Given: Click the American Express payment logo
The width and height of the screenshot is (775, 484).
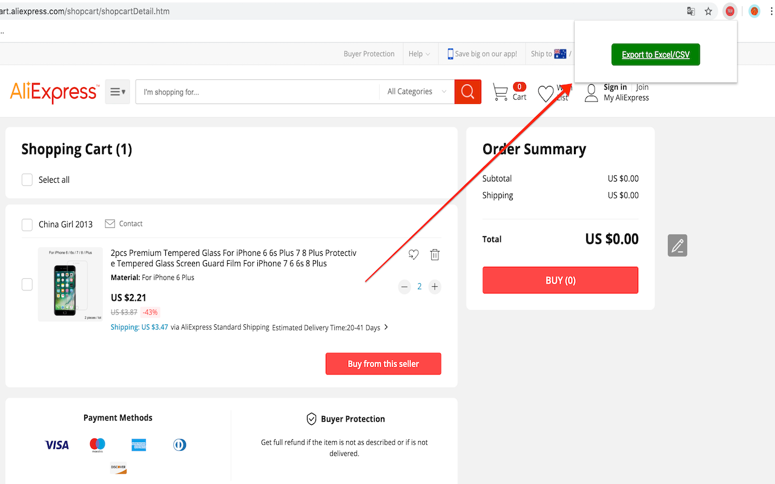Looking at the screenshot, I should coord(139,445).
